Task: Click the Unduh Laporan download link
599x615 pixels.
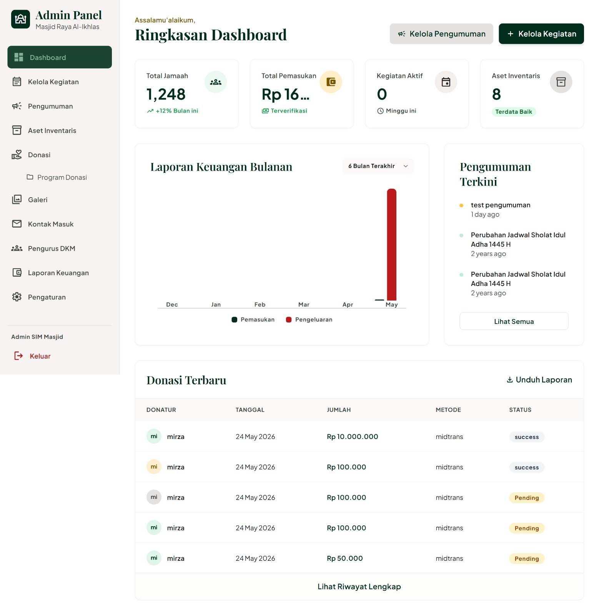Action: pyautogui.click(x=539, y=380)
